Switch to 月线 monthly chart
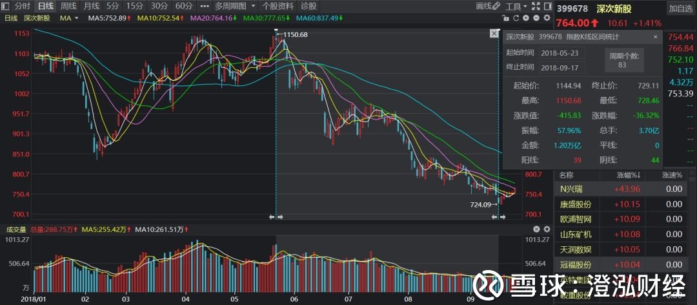 coord(92,6)
